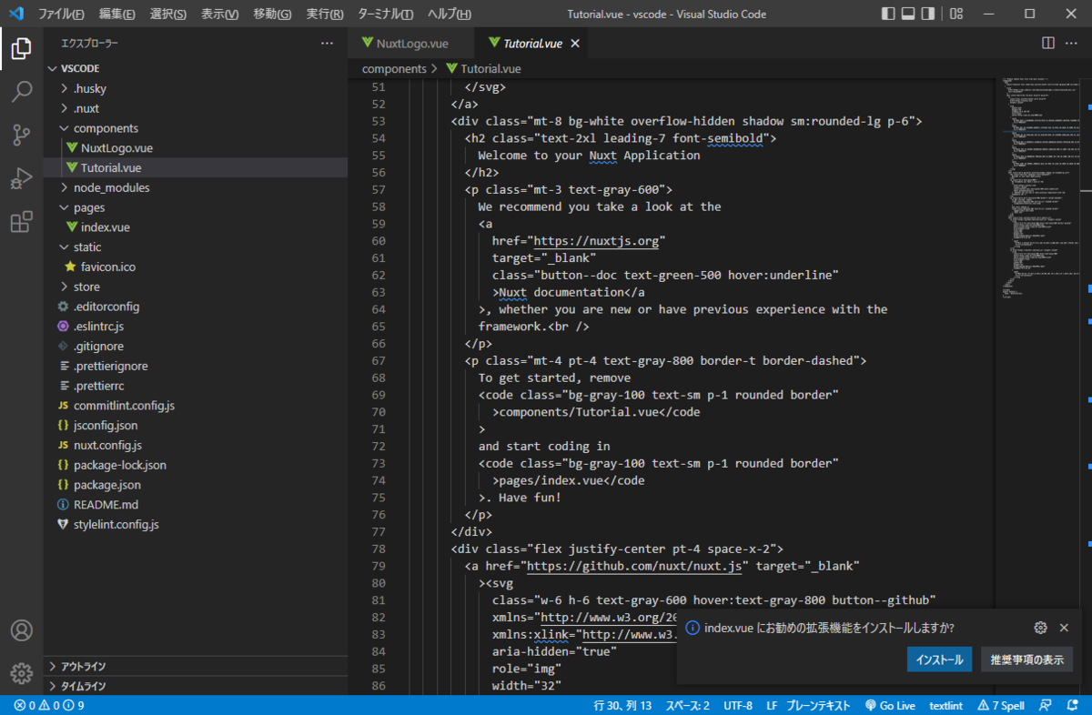The height and width of the screenshot is (715, 1092).
Task: Click the インストール button
Action: [x=940, y=660]
